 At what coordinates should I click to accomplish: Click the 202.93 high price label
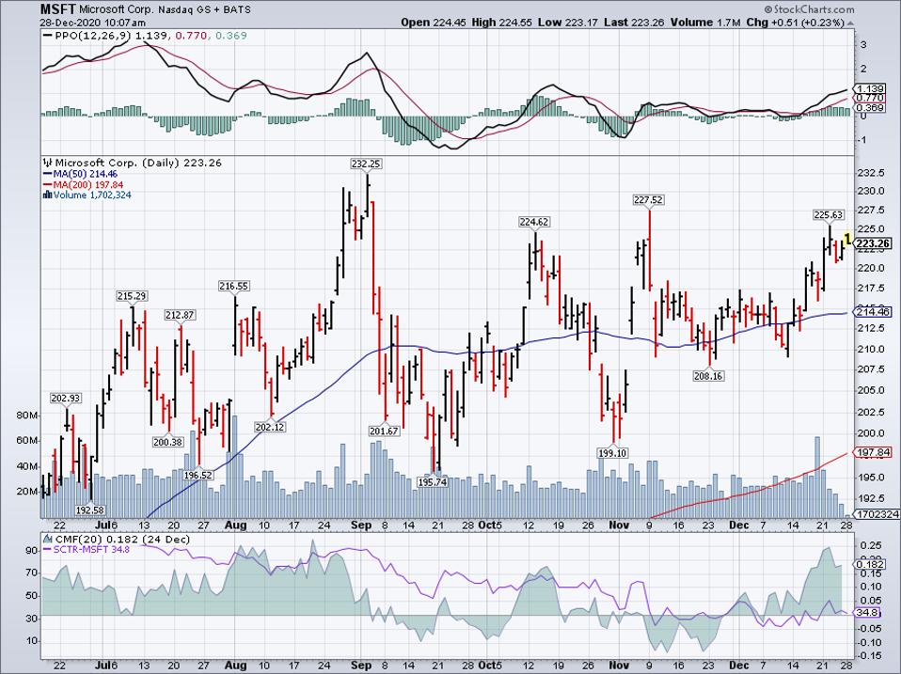[66, 399]
